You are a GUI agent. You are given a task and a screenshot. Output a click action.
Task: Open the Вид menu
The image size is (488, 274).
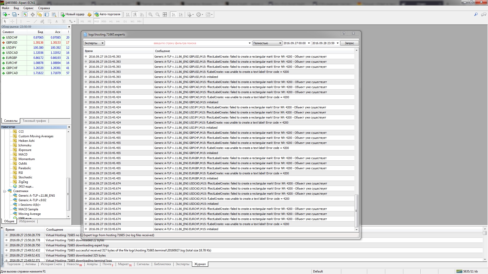[16, 8]
